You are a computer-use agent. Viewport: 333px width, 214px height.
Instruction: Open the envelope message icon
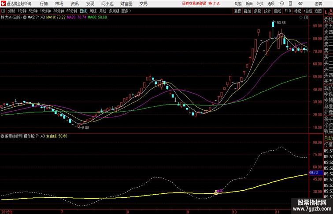tap(300, 4)
